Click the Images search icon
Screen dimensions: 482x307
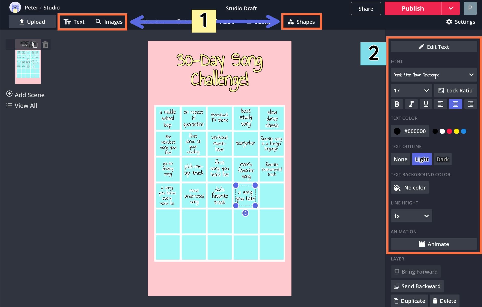99,22
